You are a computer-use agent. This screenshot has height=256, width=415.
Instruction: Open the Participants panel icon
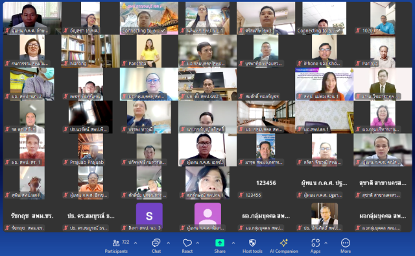click(116, 243)
